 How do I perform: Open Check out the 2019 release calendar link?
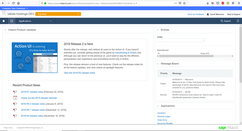point(39,98)
